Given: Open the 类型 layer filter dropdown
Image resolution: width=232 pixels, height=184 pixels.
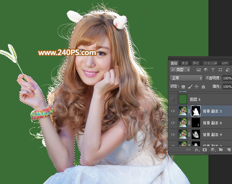Looking at the screenshot, I should click(180, 70).
